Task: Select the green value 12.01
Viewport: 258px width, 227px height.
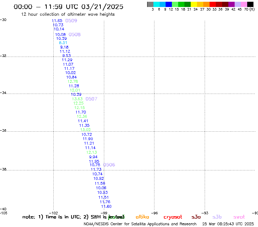Action: point(75,90)
